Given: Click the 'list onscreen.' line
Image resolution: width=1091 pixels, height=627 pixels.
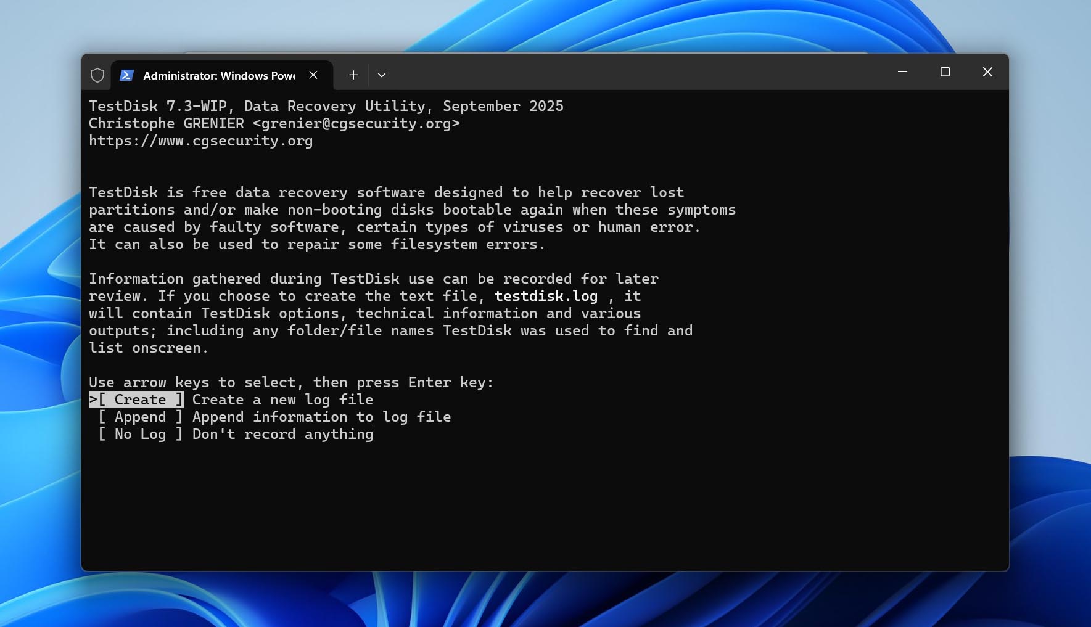Looking at the screenshot, I should pyautogui.click(x=149, y=348).
